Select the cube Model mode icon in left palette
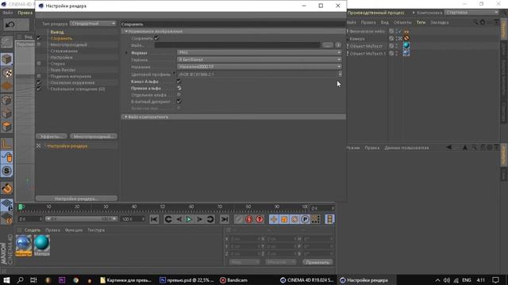This screenshot has height=285, width=508. click(x=7, y=59)
